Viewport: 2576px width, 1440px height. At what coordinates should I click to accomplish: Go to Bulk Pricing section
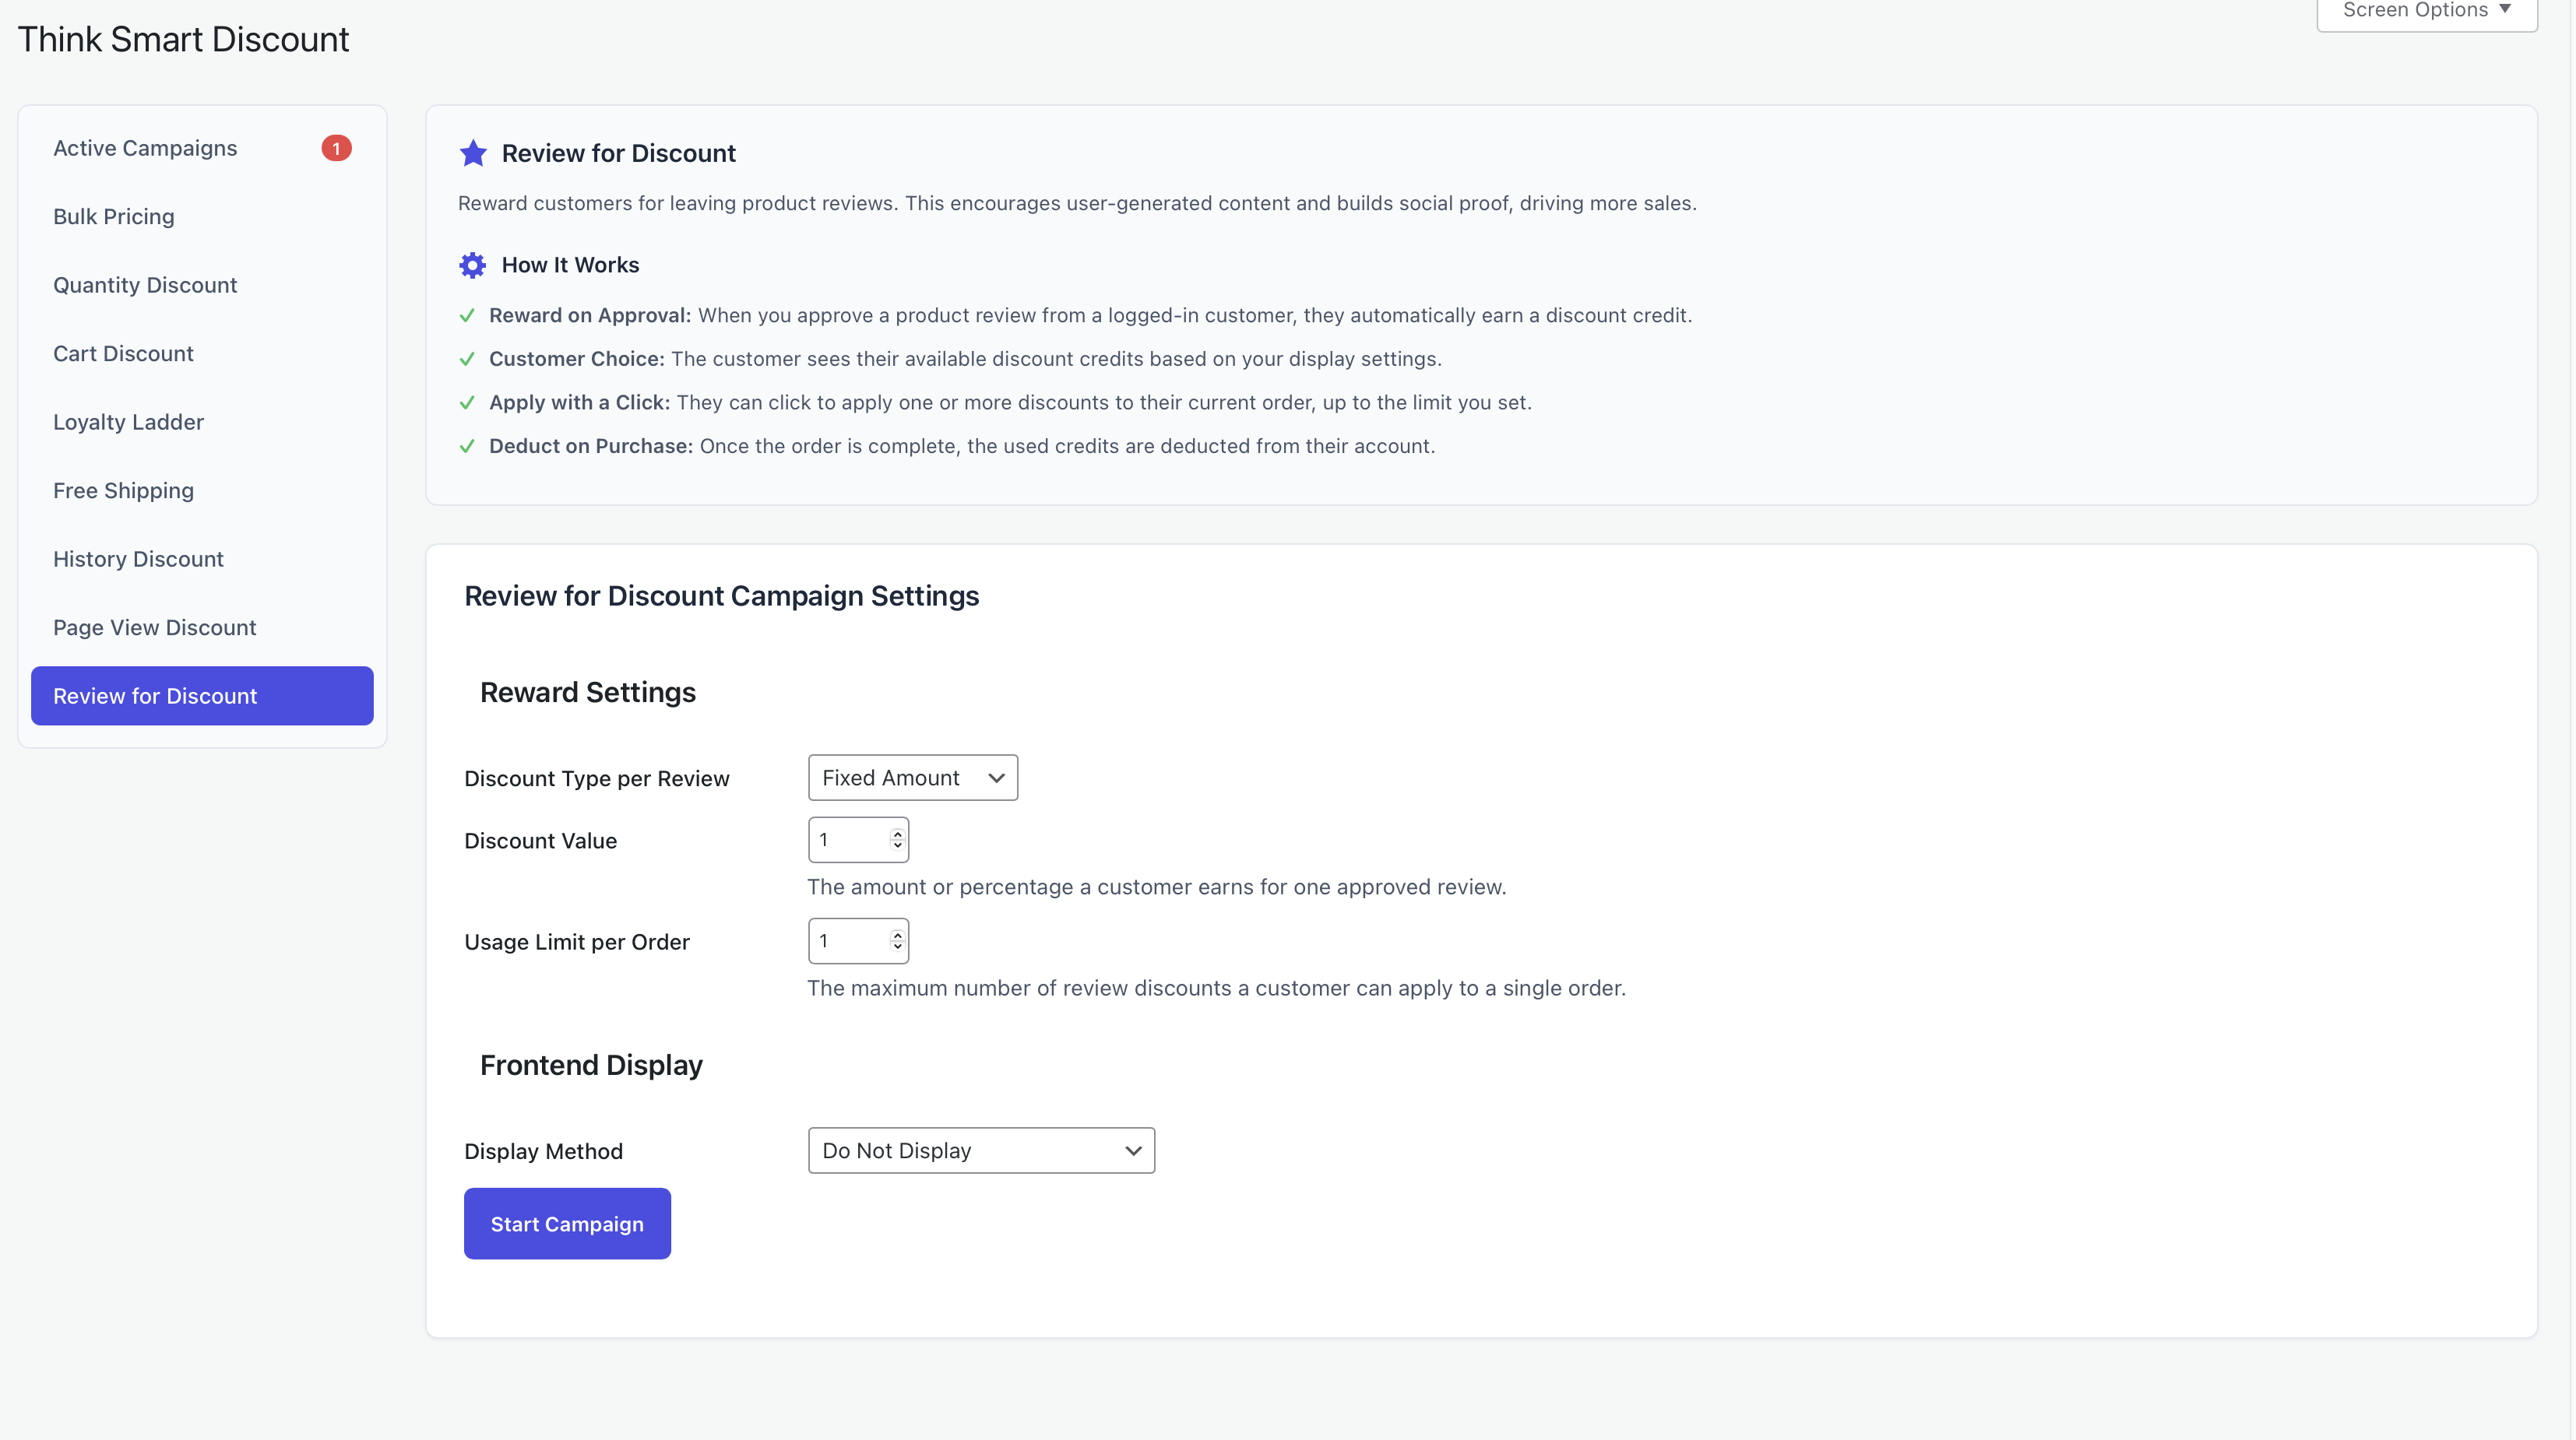pos(114,217)
